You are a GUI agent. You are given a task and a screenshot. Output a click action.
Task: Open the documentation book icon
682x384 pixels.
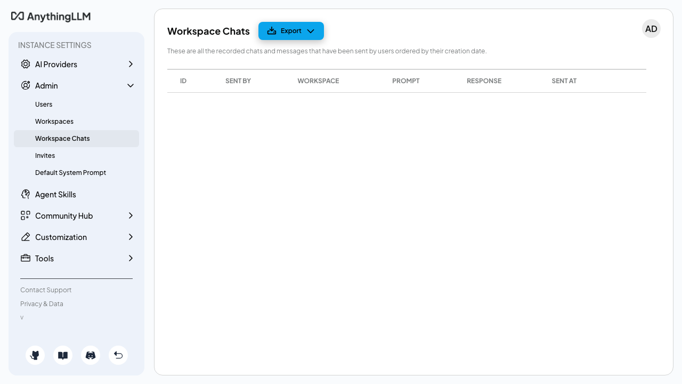63,355
